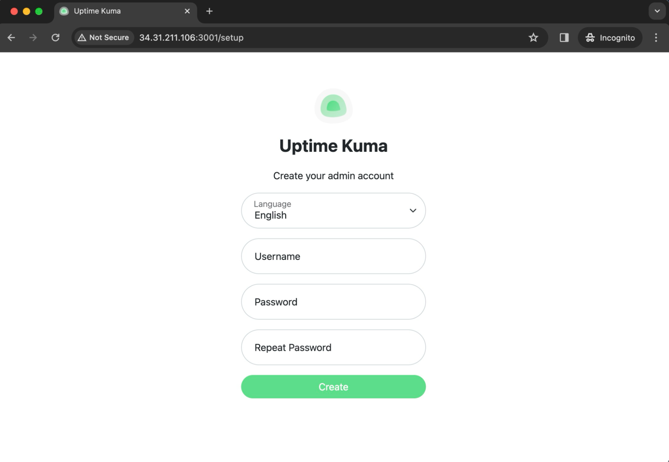The image size is (669, 462).
Task: Click the browser reload icon
Action: [56, 37]
